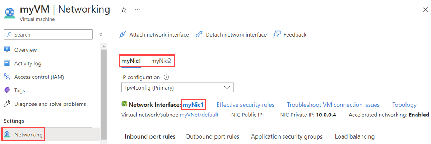Click the myVNet/default subnet link
This screenshot has height=144, width=431.
[x=199, y=115]
